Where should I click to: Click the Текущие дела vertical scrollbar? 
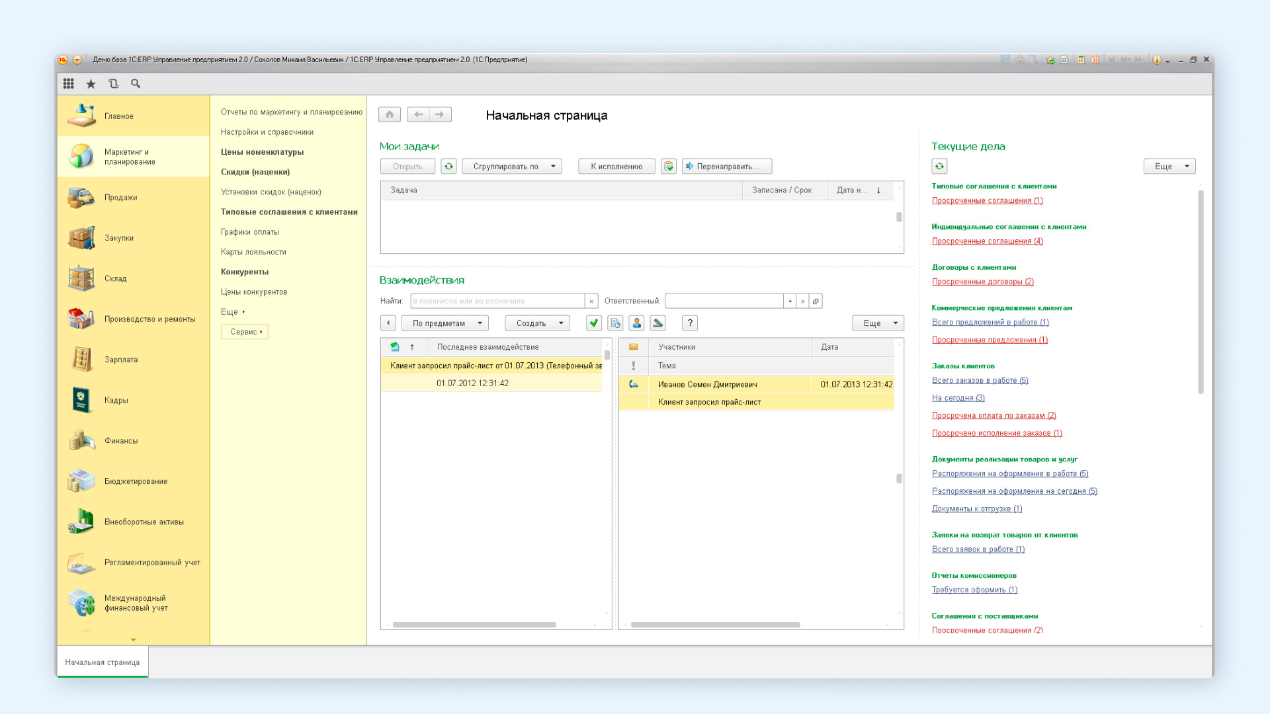tap(1201, 291)
